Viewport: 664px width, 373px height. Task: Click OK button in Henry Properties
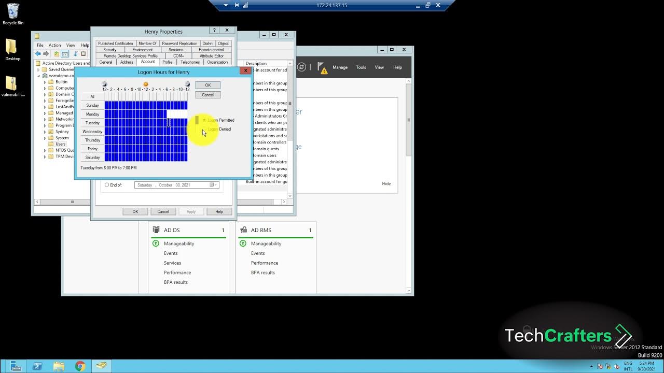click(135, 211)
